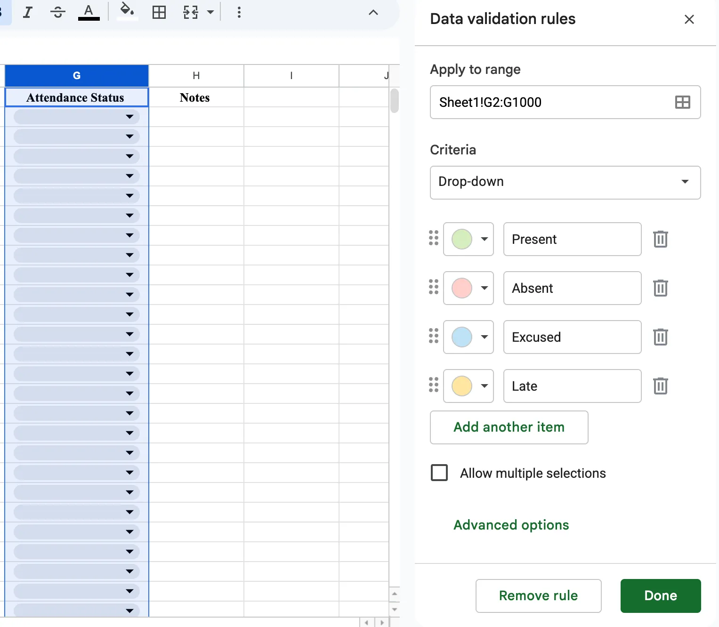The image size is (719, 627).
Task: Click the scroll left arrow of the sheet
Action: click(x=367, y=622)
